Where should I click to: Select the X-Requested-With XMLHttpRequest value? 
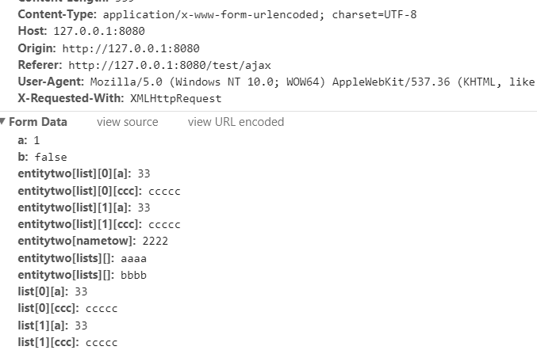point(175,98)
